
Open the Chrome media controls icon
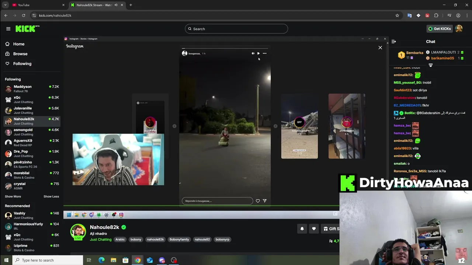pyautogui.click(x=449, y=15)
